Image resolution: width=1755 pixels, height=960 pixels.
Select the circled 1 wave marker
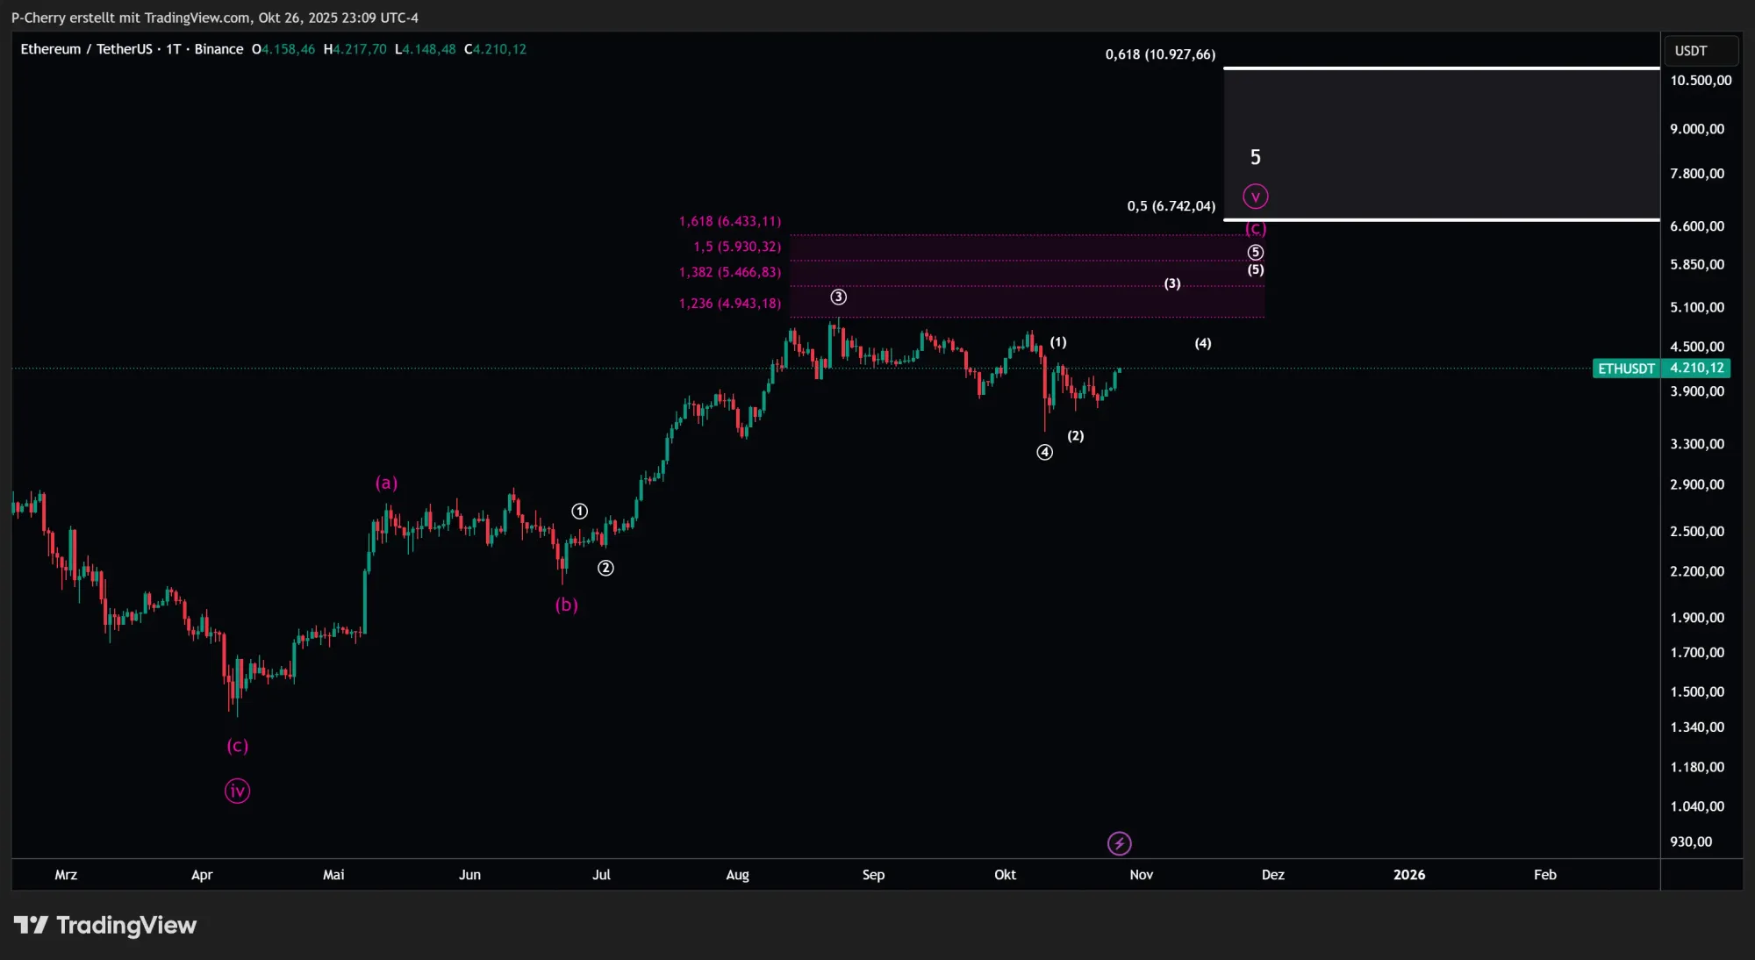(x=579, y=512)
